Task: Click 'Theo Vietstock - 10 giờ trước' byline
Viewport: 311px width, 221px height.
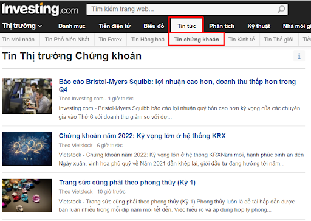Action: [92, 192]
